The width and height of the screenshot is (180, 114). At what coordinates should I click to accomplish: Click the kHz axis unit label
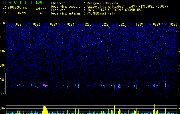3,23
